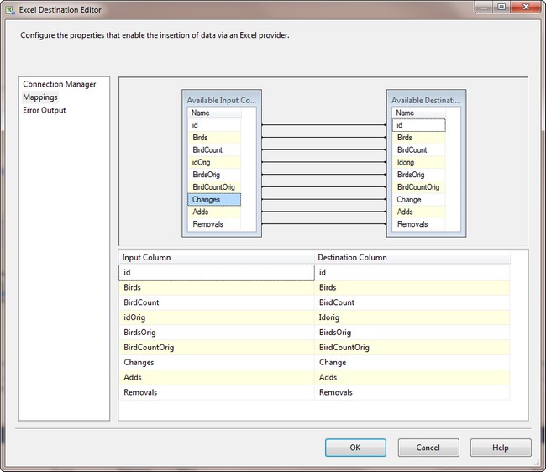Image resolution: width=546 pixels, height=472 pixels.
Task: Select the Mappings page
Action: (40, 97)
